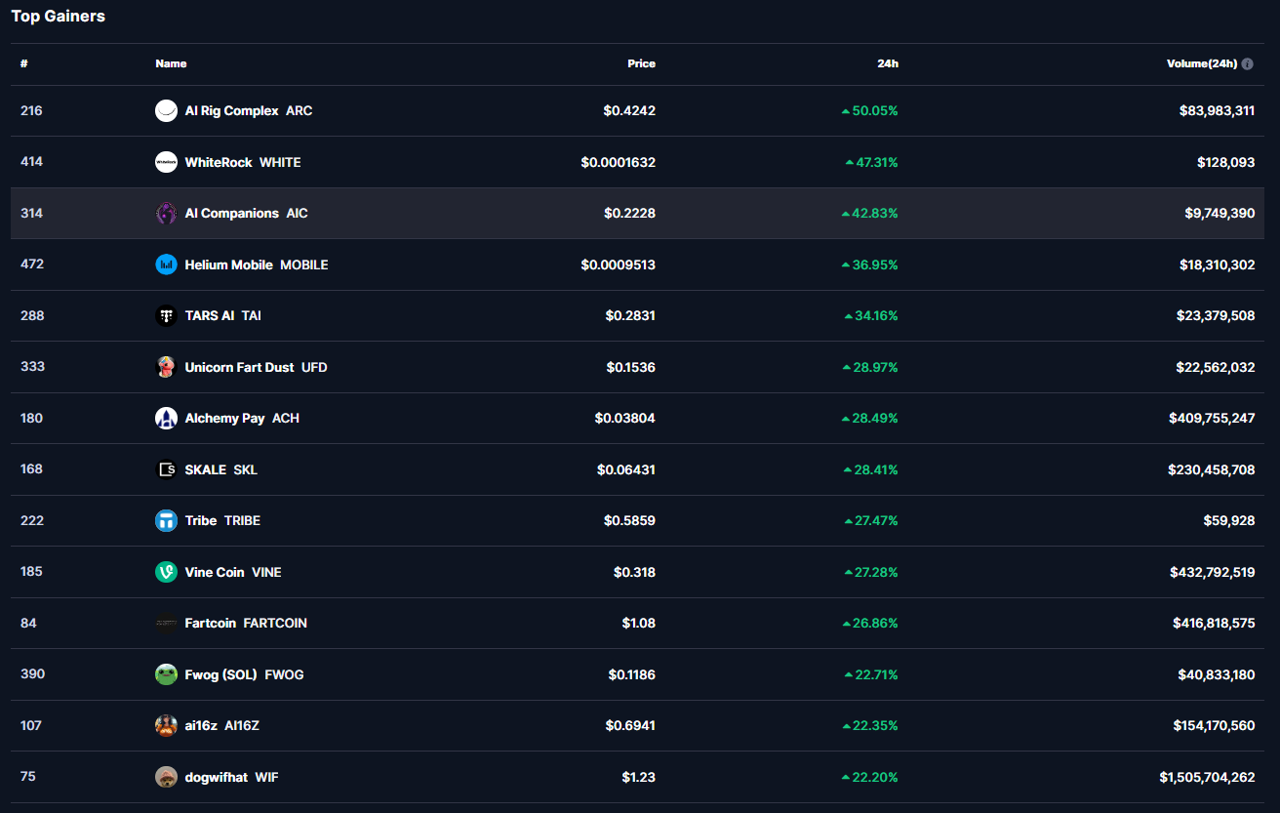The image size is (1280, 813).
Task: Sort table by Price column header
Action: (x=641, y=63)
